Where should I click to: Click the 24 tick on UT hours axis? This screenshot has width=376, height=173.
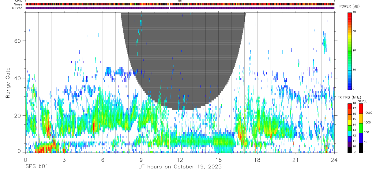[334, 160]
